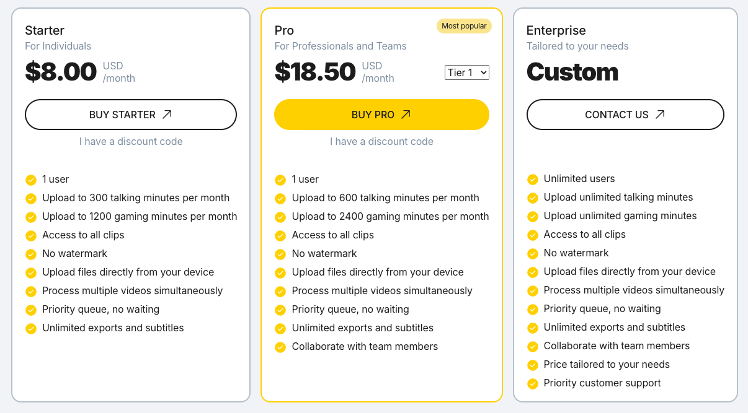Click checkmark beside 'Price tailored to your needs'
Viewport: 748px width, 413px height.
point(532,365)
